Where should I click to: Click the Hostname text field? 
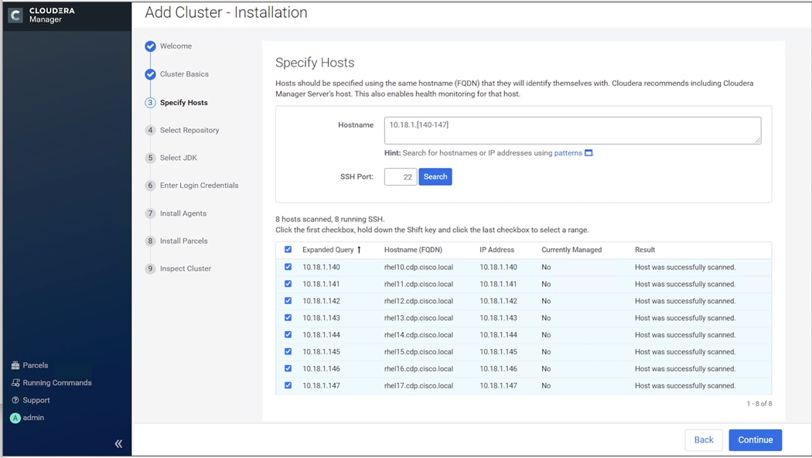(x=573, y=131)
